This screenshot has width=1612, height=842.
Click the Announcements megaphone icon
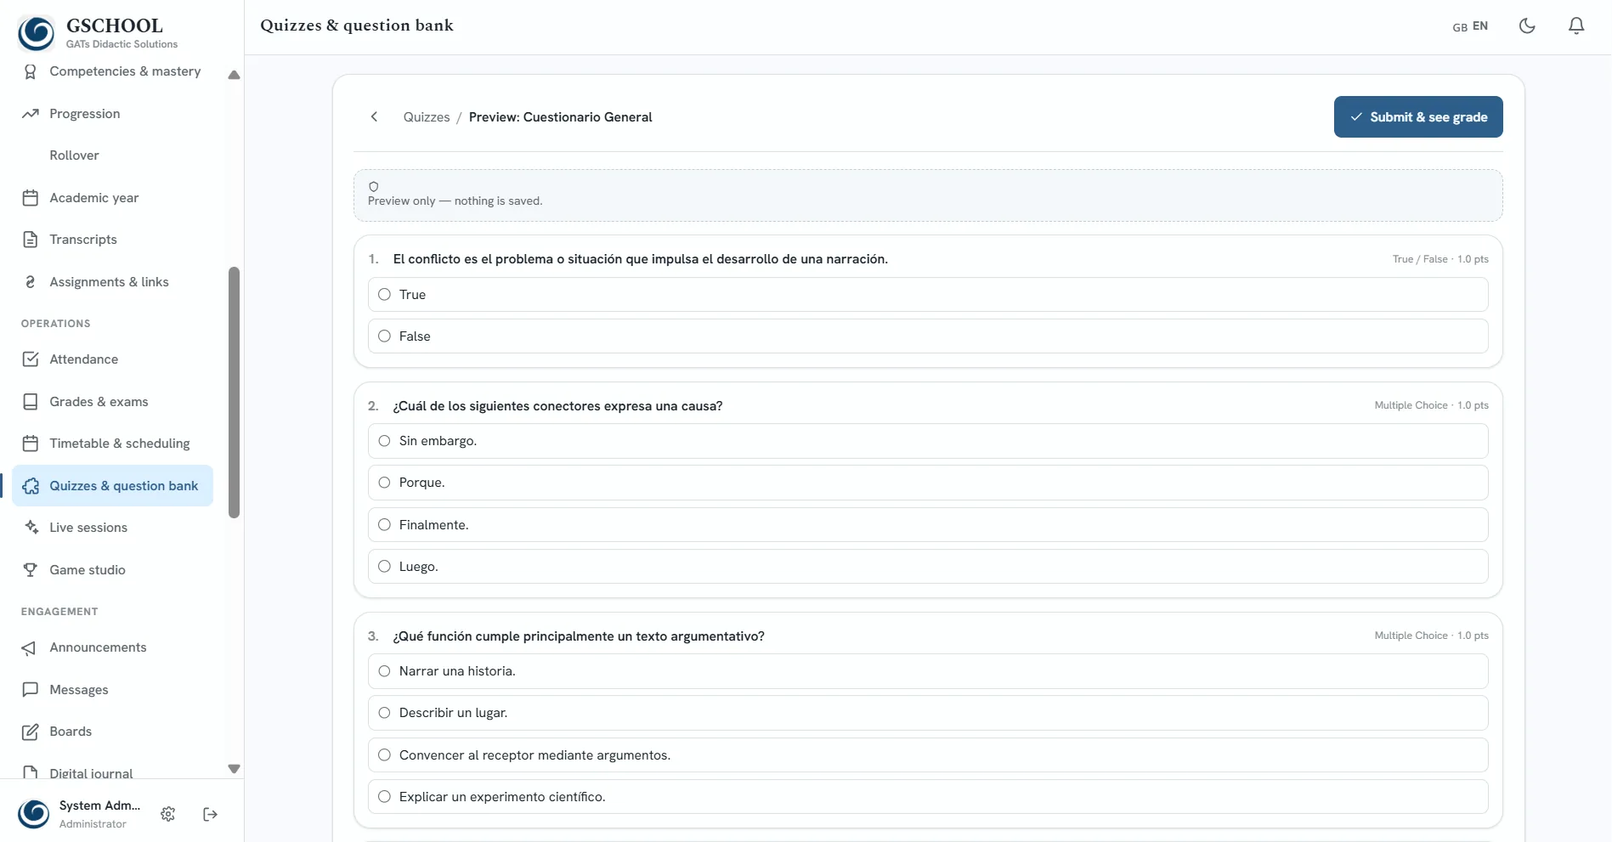pos(31,647)
